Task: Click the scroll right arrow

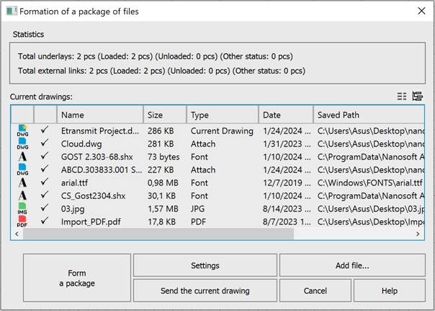Action: point(418,234)
